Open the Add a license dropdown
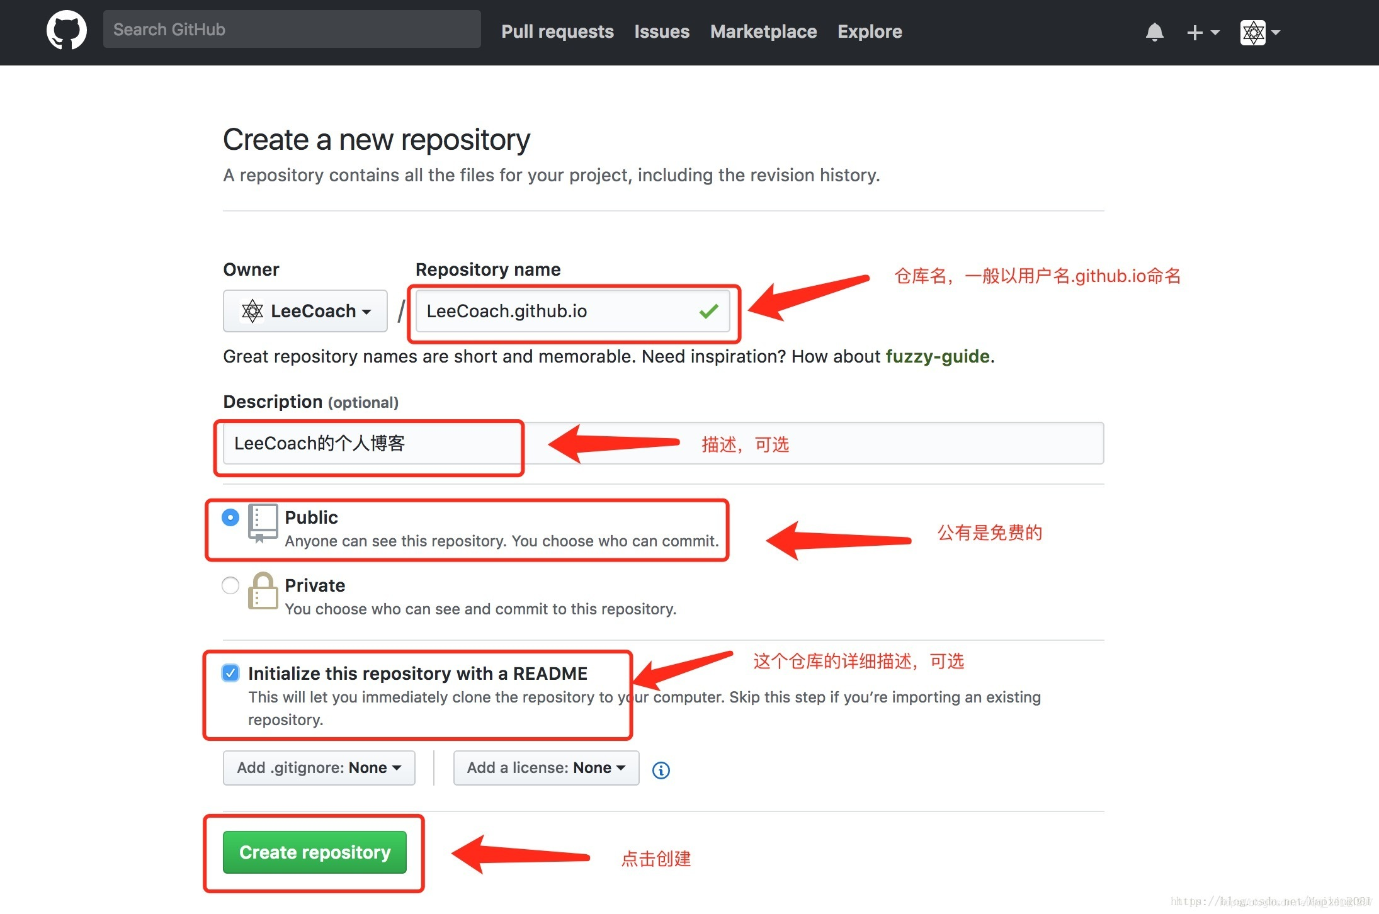1379x914 pixels. coord(545,768)
